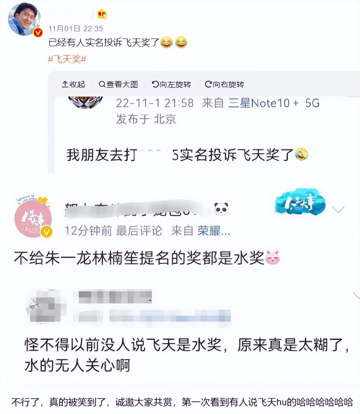Open the poster's profile avatar photo
Viewport: 360px width, 414px height.
24,19
